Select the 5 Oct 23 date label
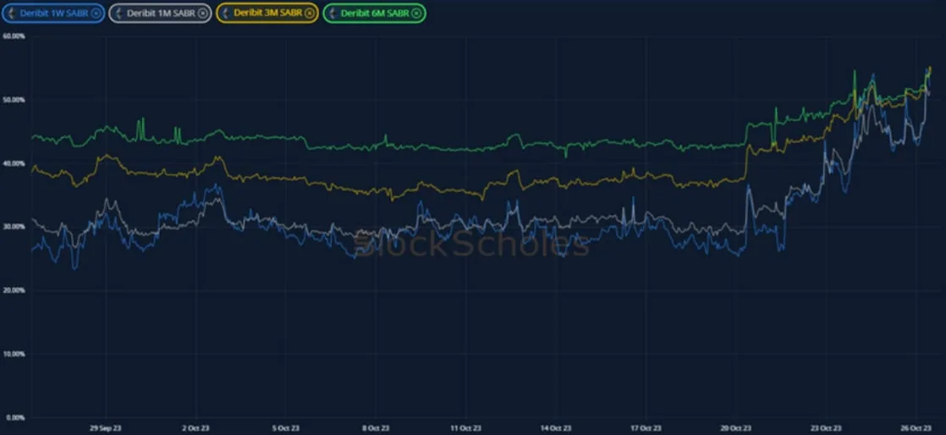Image resolution: width=946 pixels, height=435 pixels. click(285, 428)
